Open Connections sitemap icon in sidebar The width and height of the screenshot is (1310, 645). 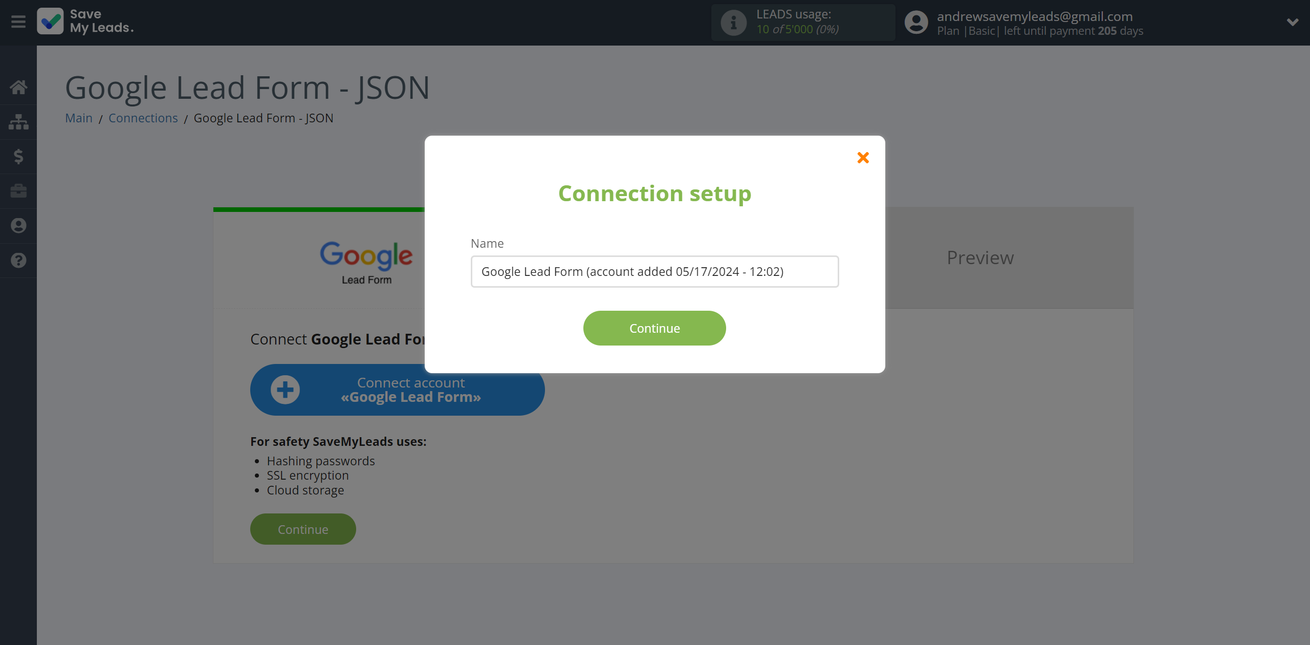(18, 122)
